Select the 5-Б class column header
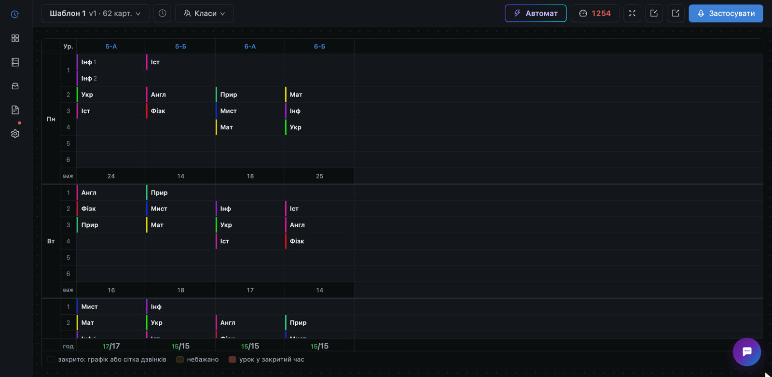The width and height of the screenshot is (772, 377). point(180,46)
